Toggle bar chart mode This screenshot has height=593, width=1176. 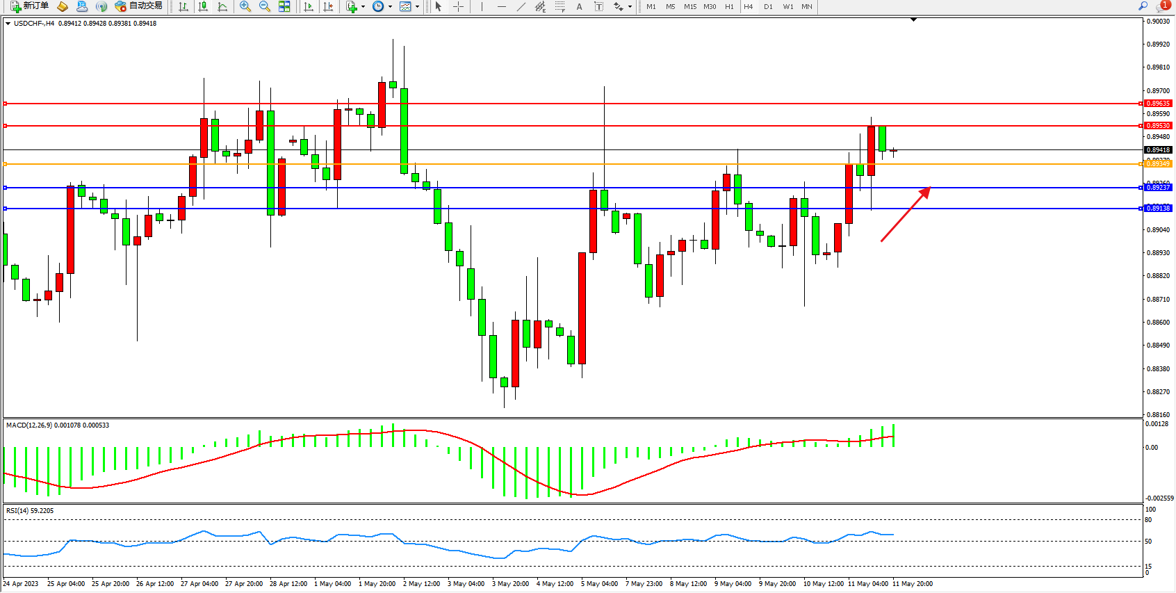[x=183, y=6]
